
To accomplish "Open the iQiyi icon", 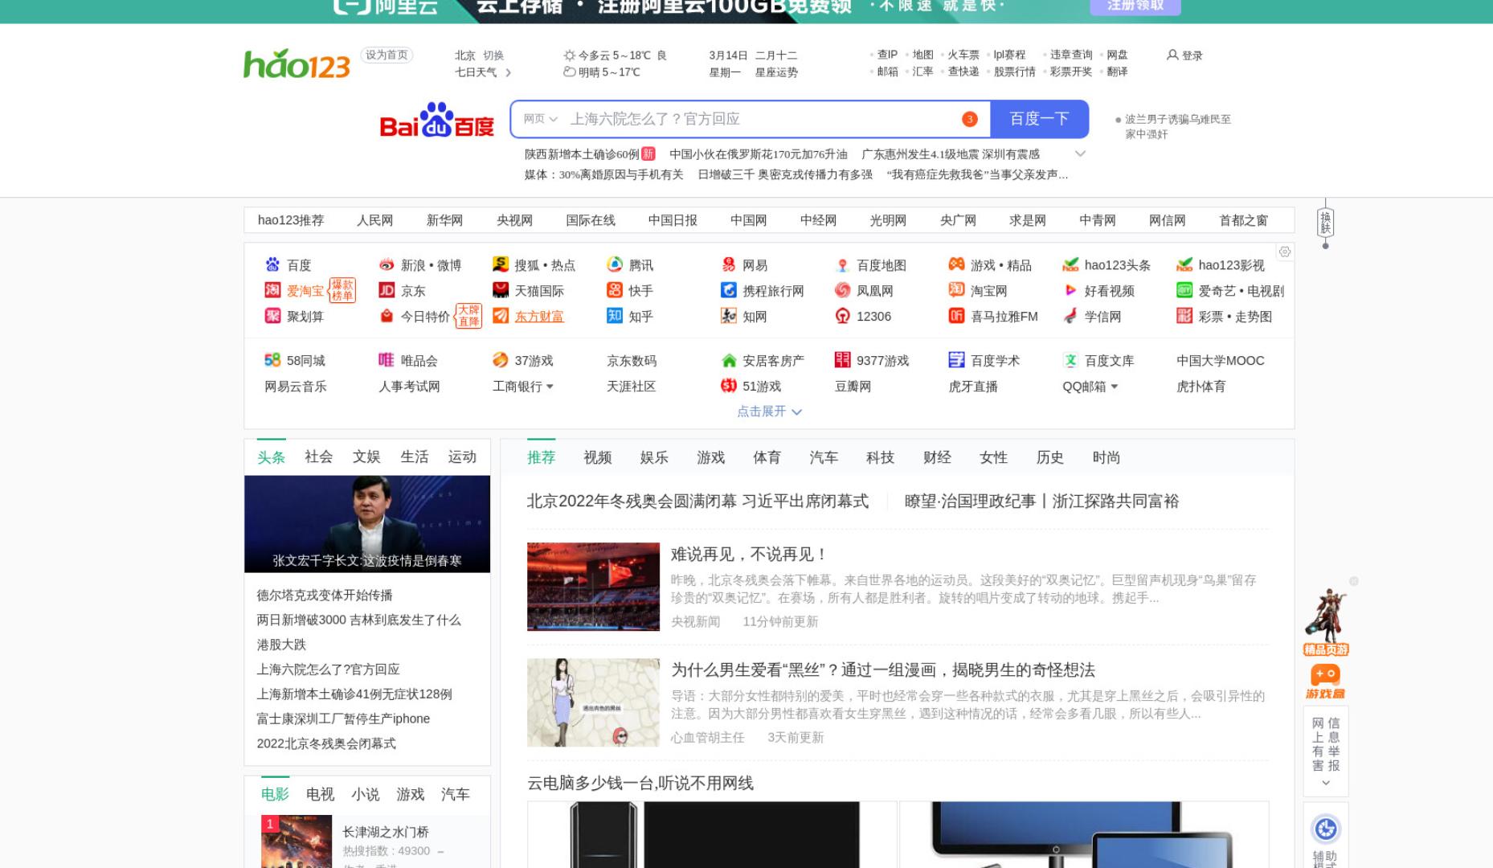I will (x=1184, y=290).
